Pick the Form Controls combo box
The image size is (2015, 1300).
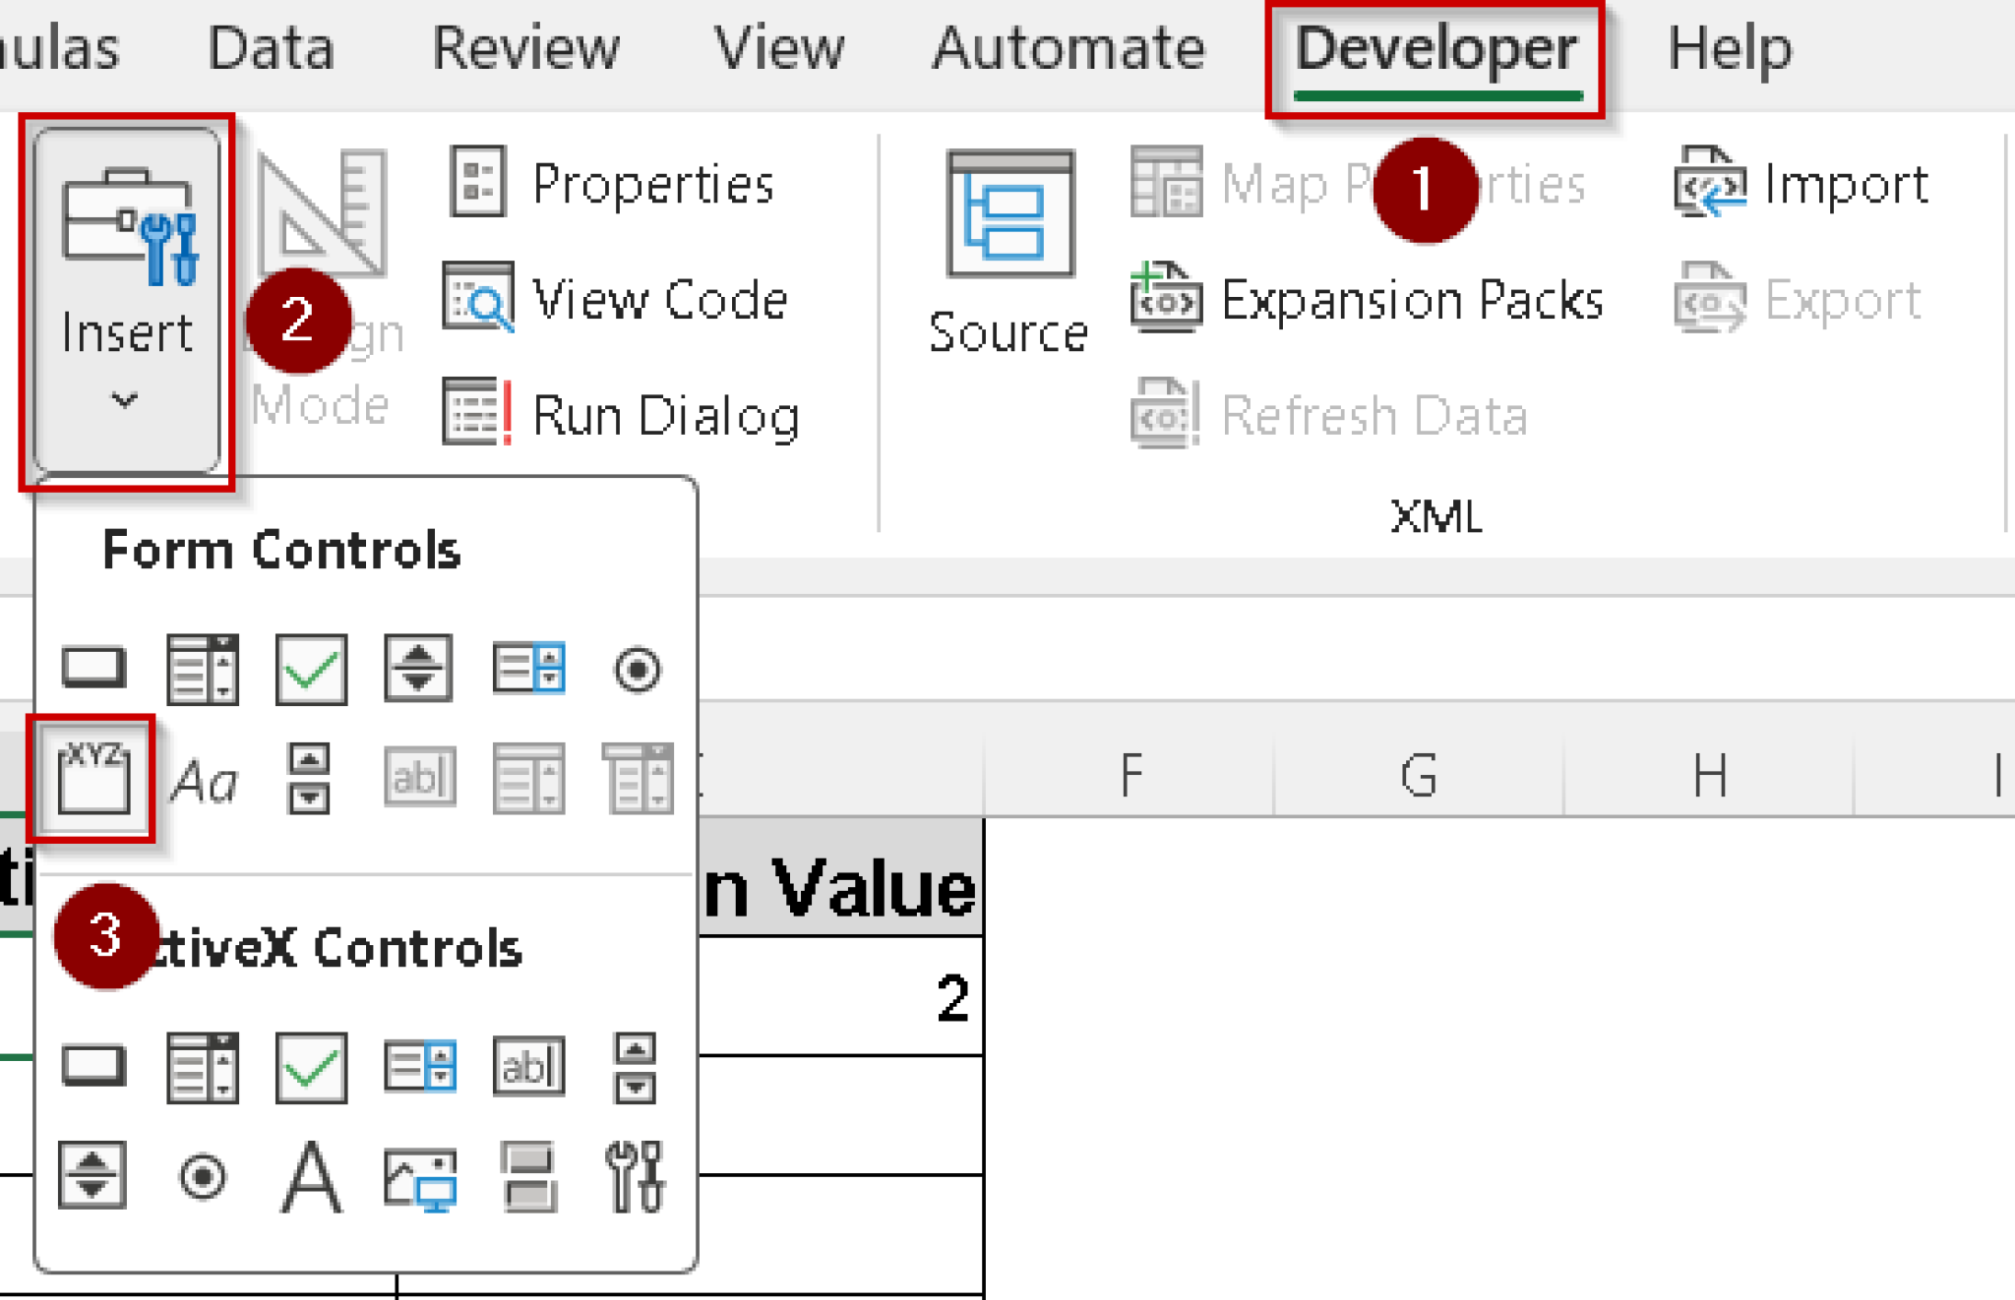tap(202, 669)
